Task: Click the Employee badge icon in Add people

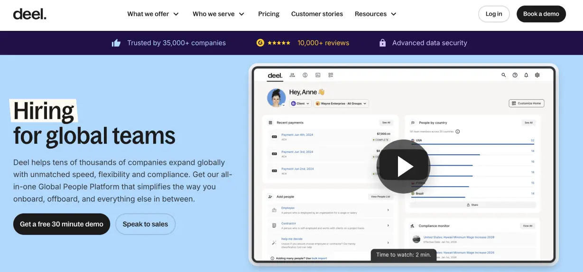Action: tap(274, 210)
